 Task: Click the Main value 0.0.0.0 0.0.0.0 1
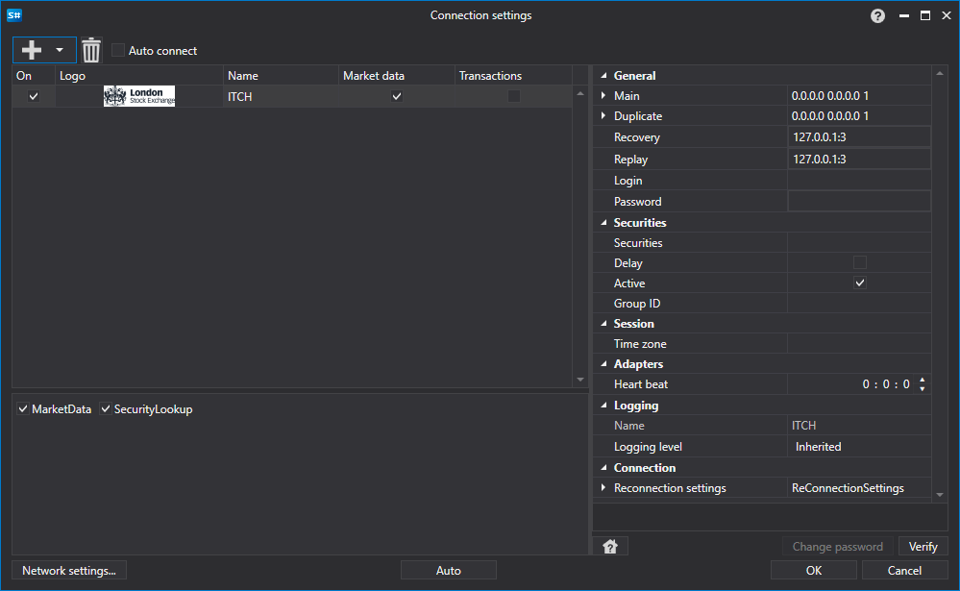click(829, 95)
